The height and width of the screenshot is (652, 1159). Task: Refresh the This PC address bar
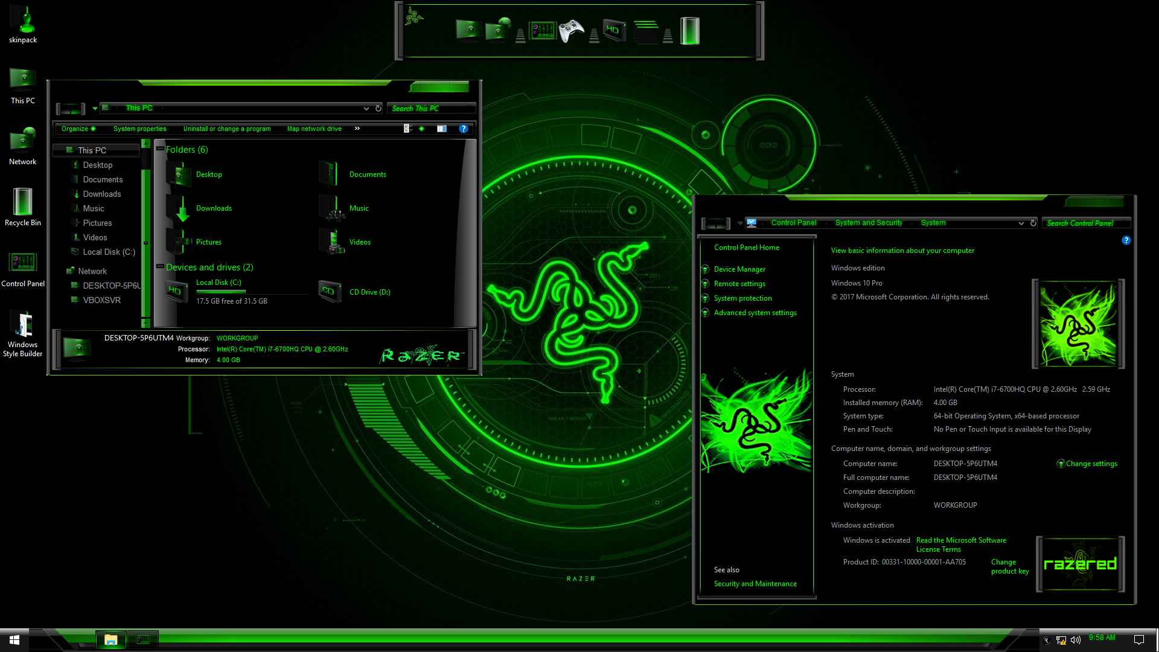tap(378, 108)
